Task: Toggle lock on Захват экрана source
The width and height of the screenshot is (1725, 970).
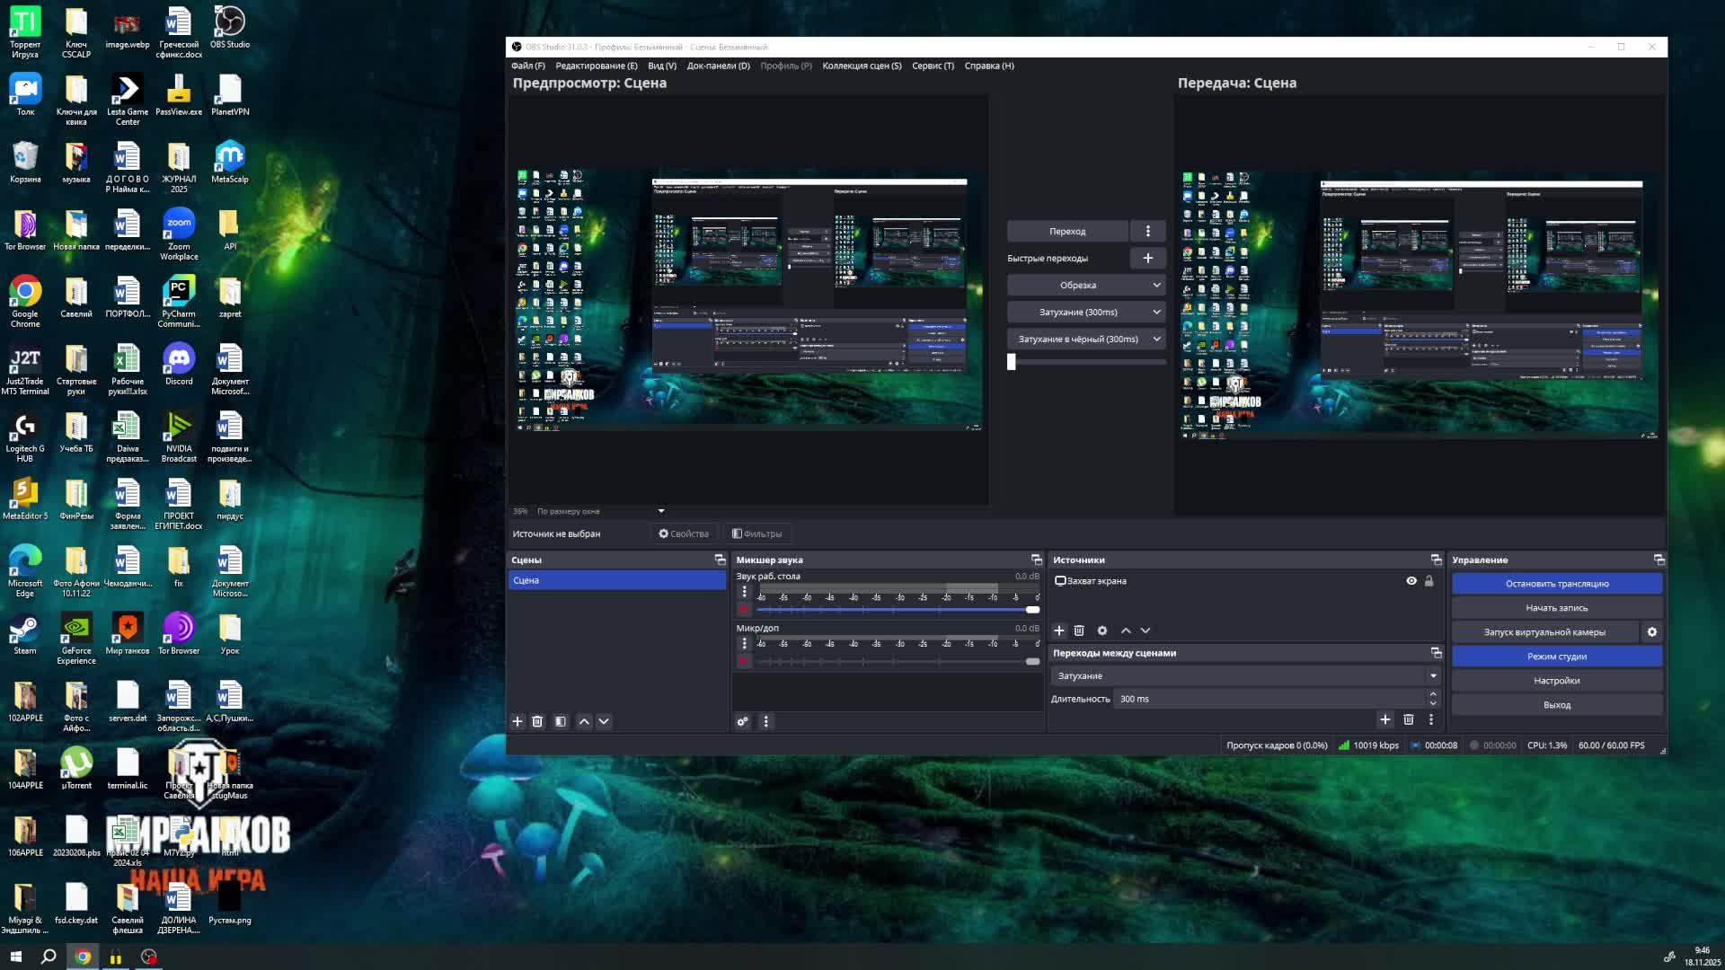Action: click(x=1429, y=581)
